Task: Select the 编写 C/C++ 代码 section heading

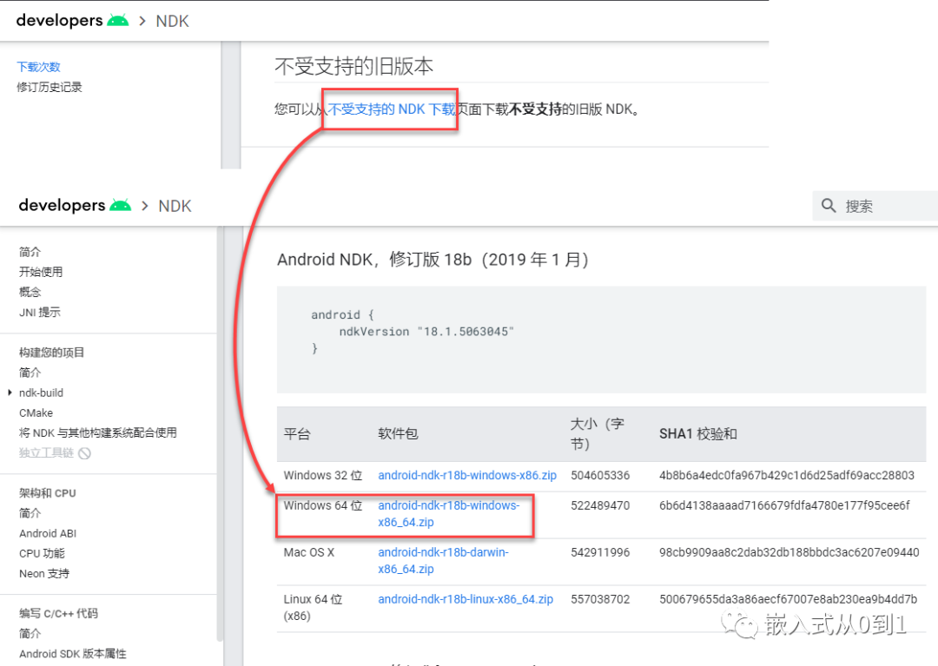Action: (58, 613)
